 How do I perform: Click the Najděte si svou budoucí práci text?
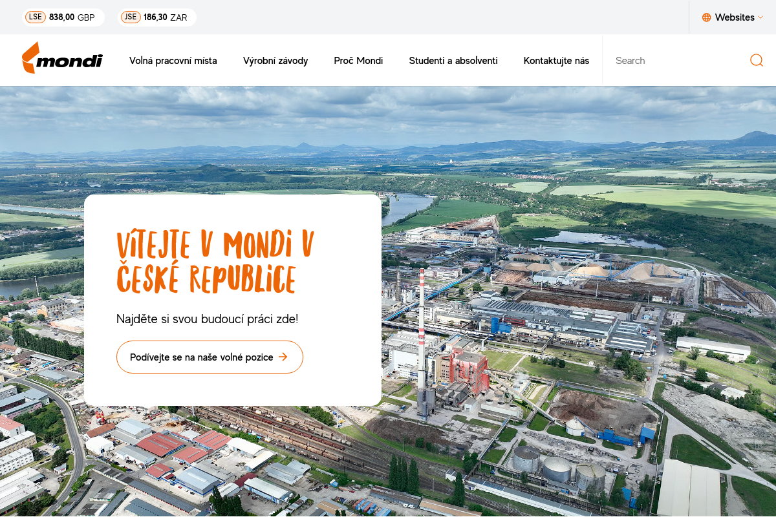point(207,319)
